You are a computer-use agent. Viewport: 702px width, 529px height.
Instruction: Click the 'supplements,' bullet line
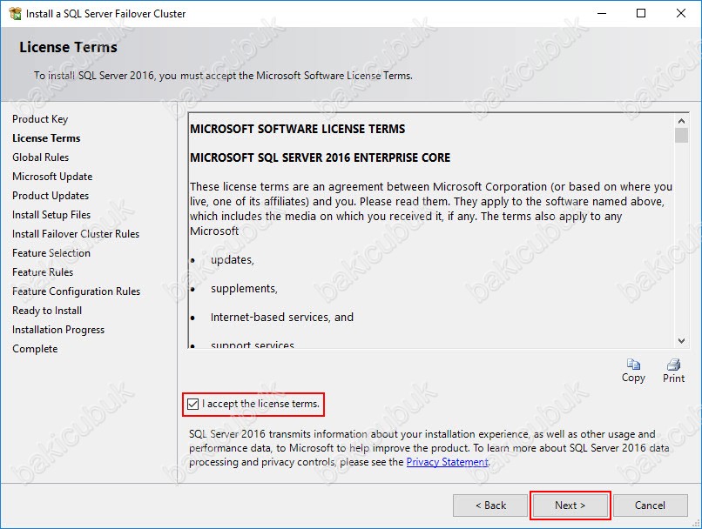[244, 289]
